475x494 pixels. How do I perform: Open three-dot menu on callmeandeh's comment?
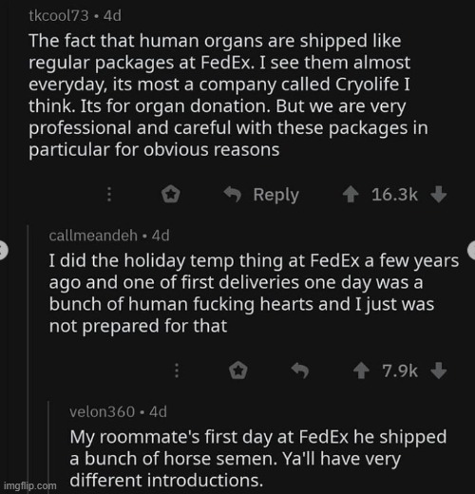pyautogui.click(x=177, y=370)
